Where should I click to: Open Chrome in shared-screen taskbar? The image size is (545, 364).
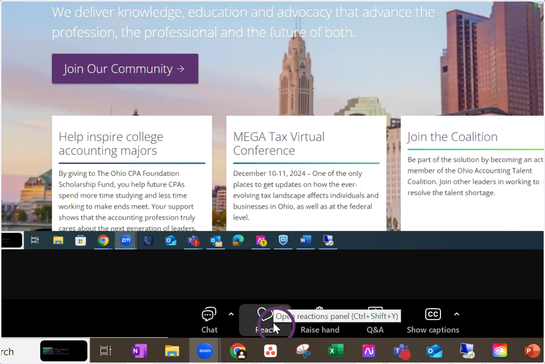[104, 240]
